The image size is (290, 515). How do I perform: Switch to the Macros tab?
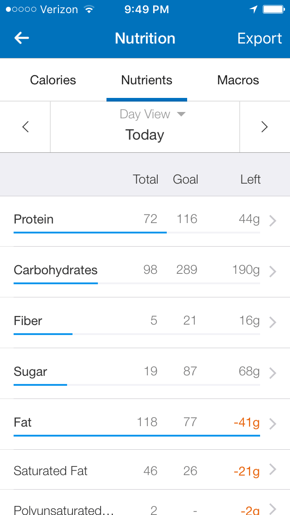click(x=238, y=80)
